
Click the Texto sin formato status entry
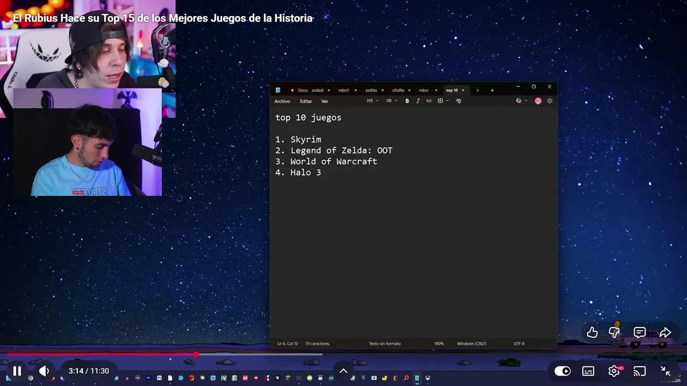(385, 344)
